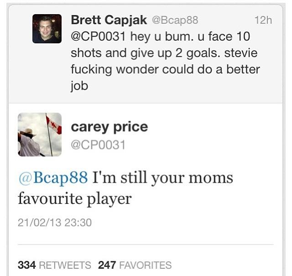This screenshot has height=276, width=292.
Task: Tap the blue @Bcap88 mention in the reply
Action: tap(53, 177)
